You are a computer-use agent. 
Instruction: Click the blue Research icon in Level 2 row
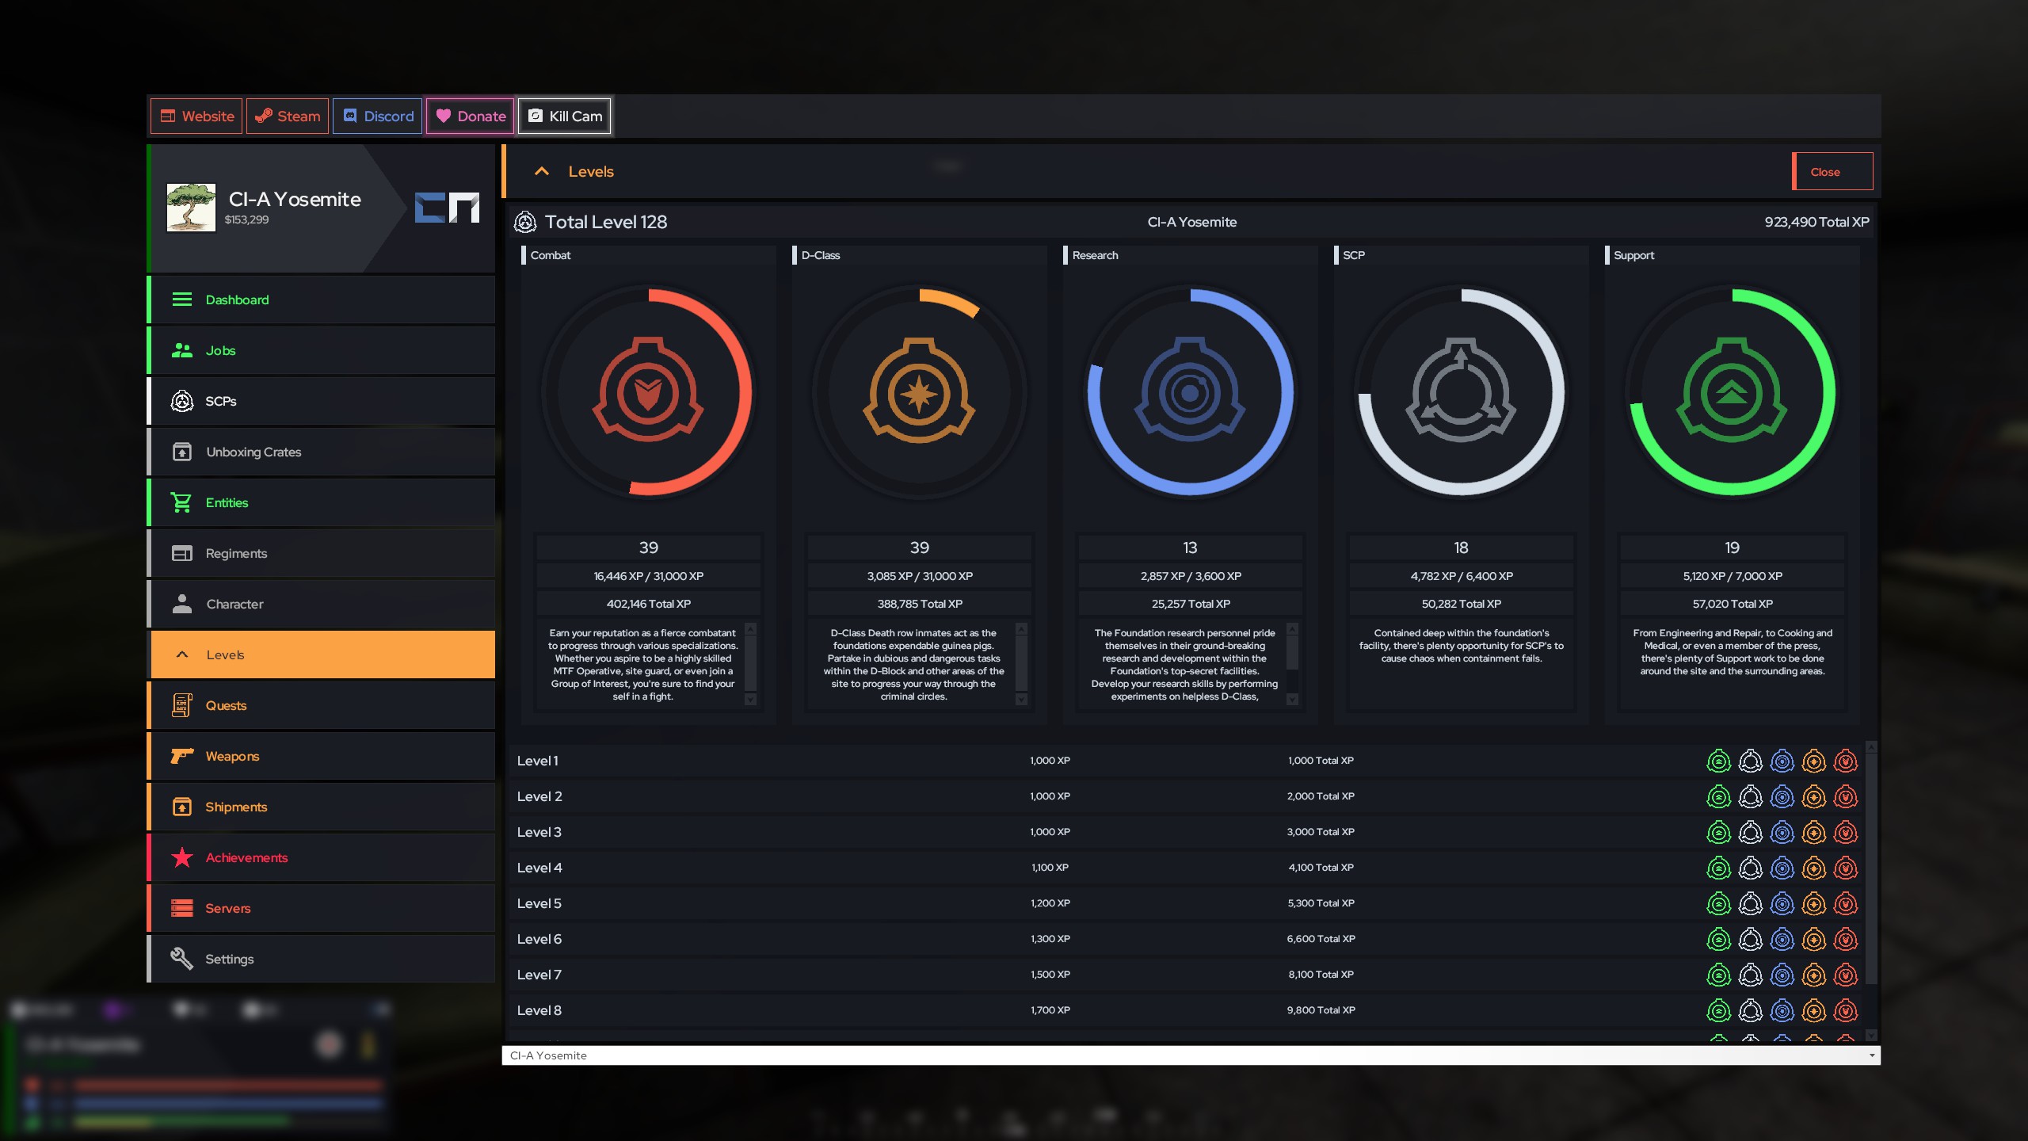1782,796
